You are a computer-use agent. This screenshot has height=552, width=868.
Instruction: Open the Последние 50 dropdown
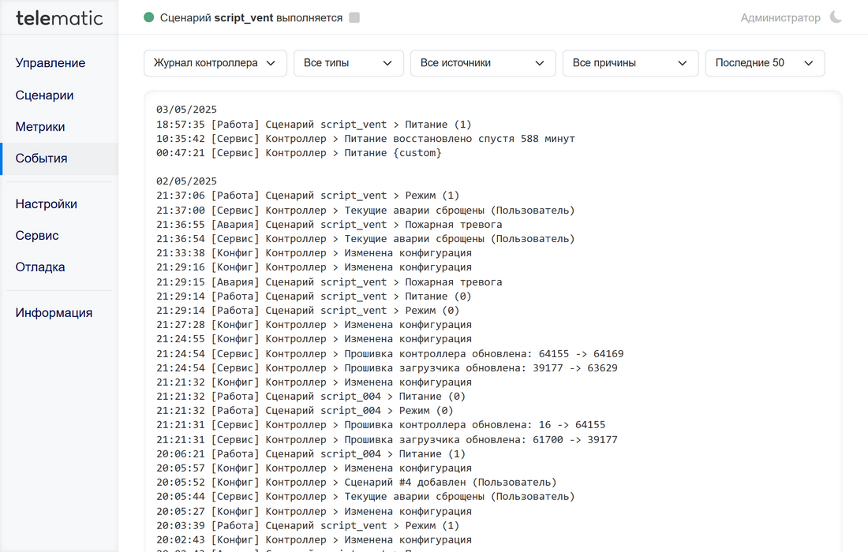pos(764,63)
